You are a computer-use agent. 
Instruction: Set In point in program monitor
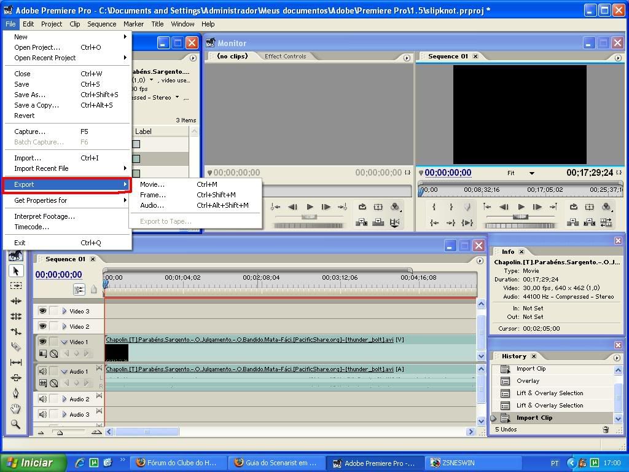(x=434, y=206)
